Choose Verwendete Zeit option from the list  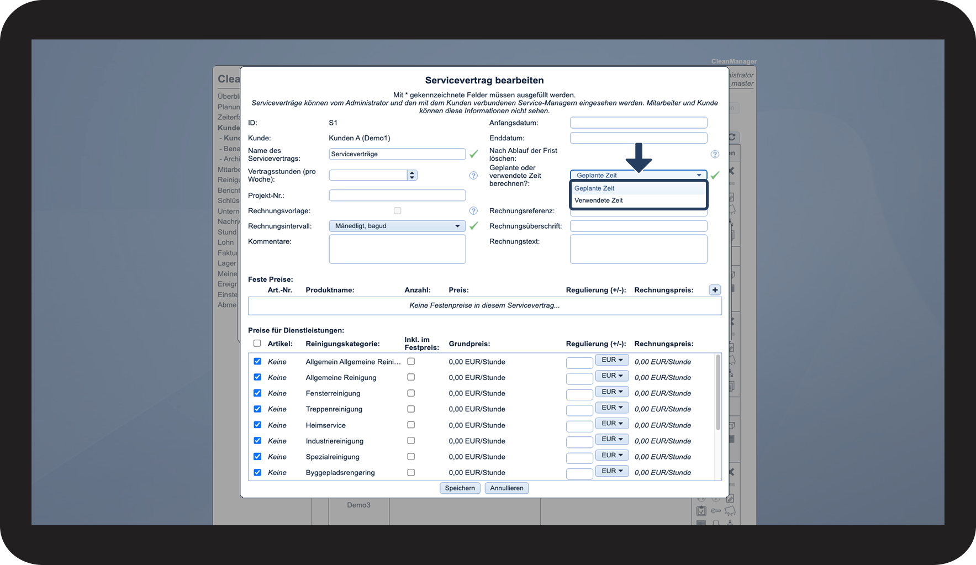point(639,200)
